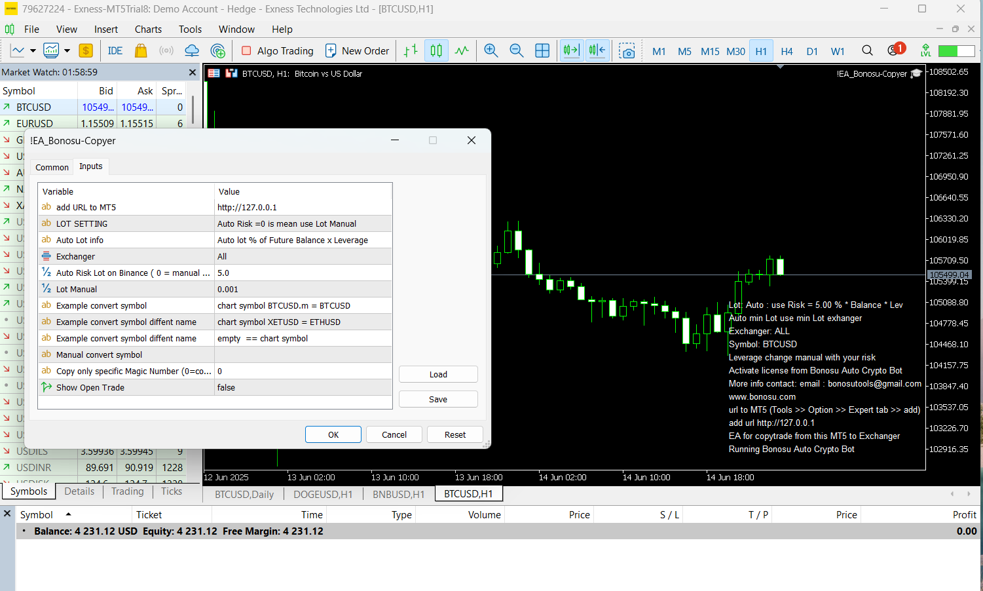Screen dimensions: 983x591
Task: Open the line chart type icon
Action: coord(18,50)
